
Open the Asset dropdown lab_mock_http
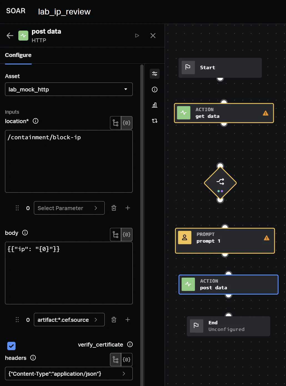69,89
